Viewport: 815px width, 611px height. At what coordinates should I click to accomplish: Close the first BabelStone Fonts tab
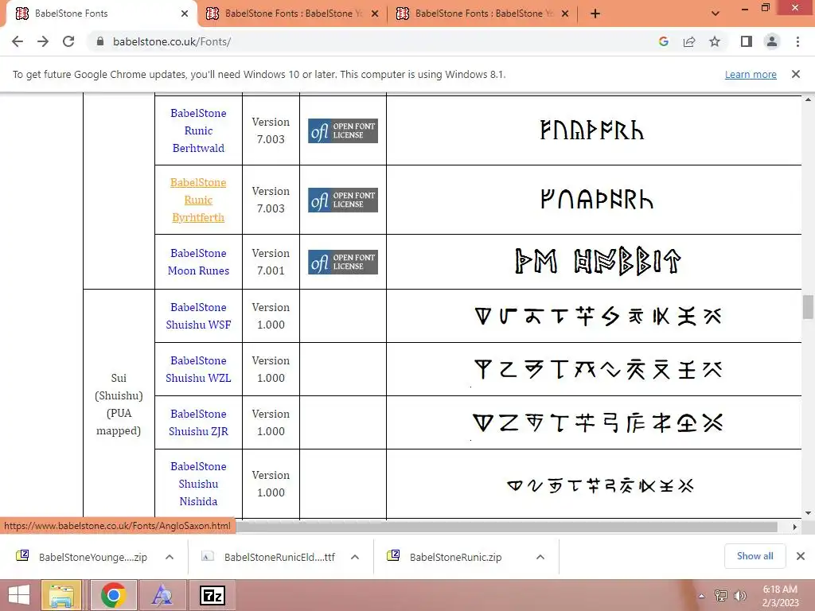[185, 14]
